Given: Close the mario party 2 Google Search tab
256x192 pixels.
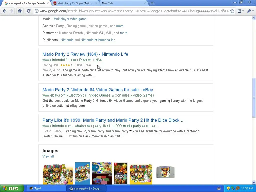Looking at the screenshot, I should click(48, 3).
